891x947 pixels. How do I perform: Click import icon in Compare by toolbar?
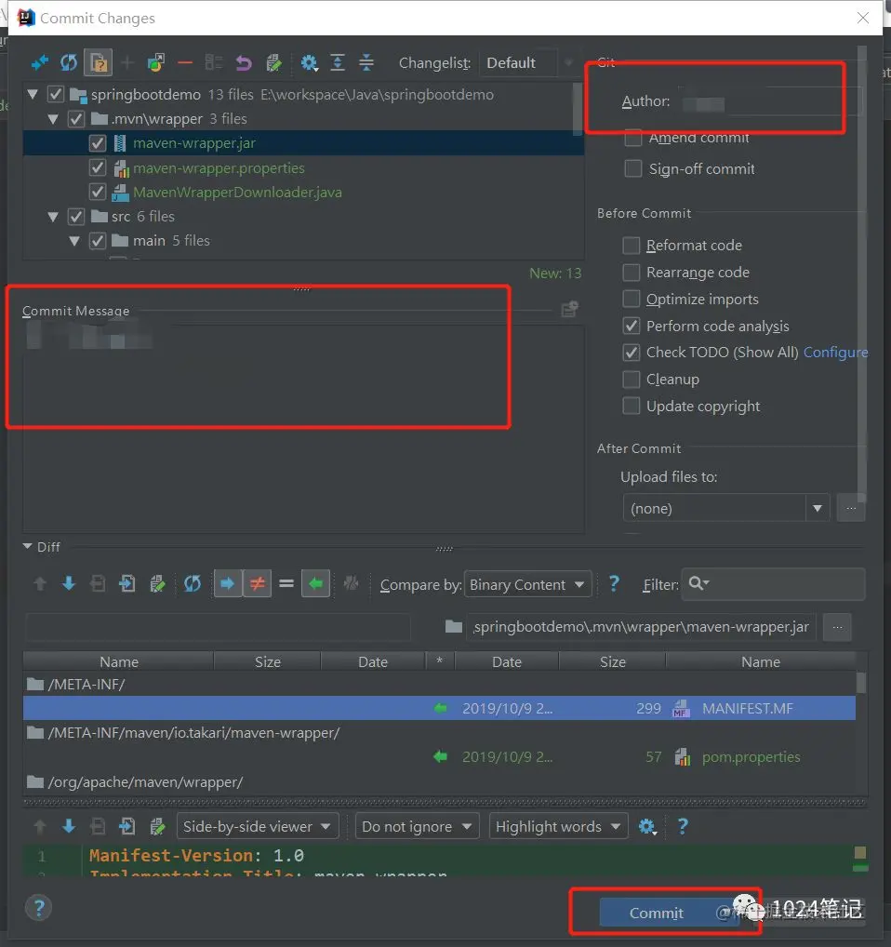pos(126,583)
